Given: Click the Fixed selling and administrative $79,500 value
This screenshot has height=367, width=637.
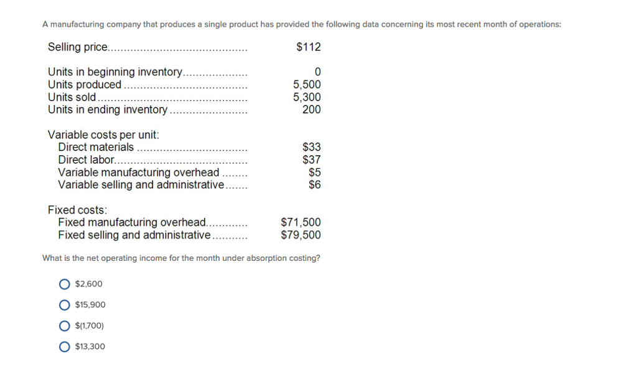Looking at the screenshot, I should point(300,235).
